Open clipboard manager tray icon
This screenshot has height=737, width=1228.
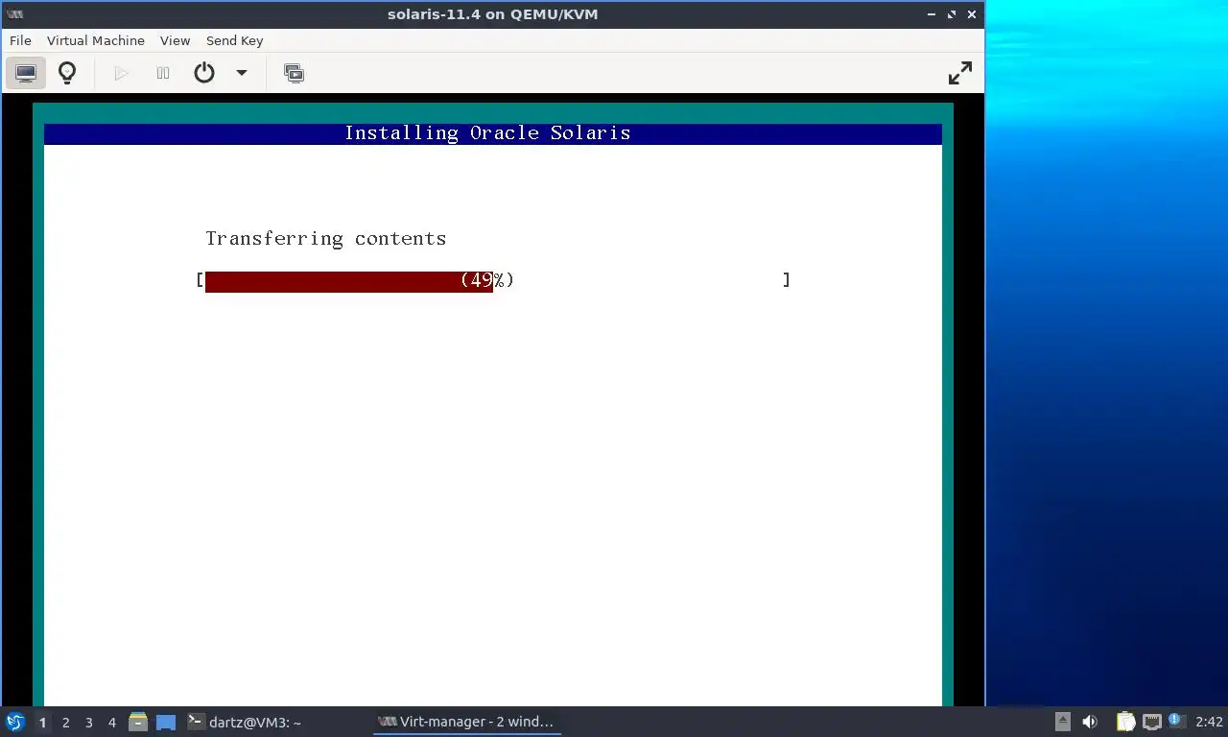pos(1125,722)
